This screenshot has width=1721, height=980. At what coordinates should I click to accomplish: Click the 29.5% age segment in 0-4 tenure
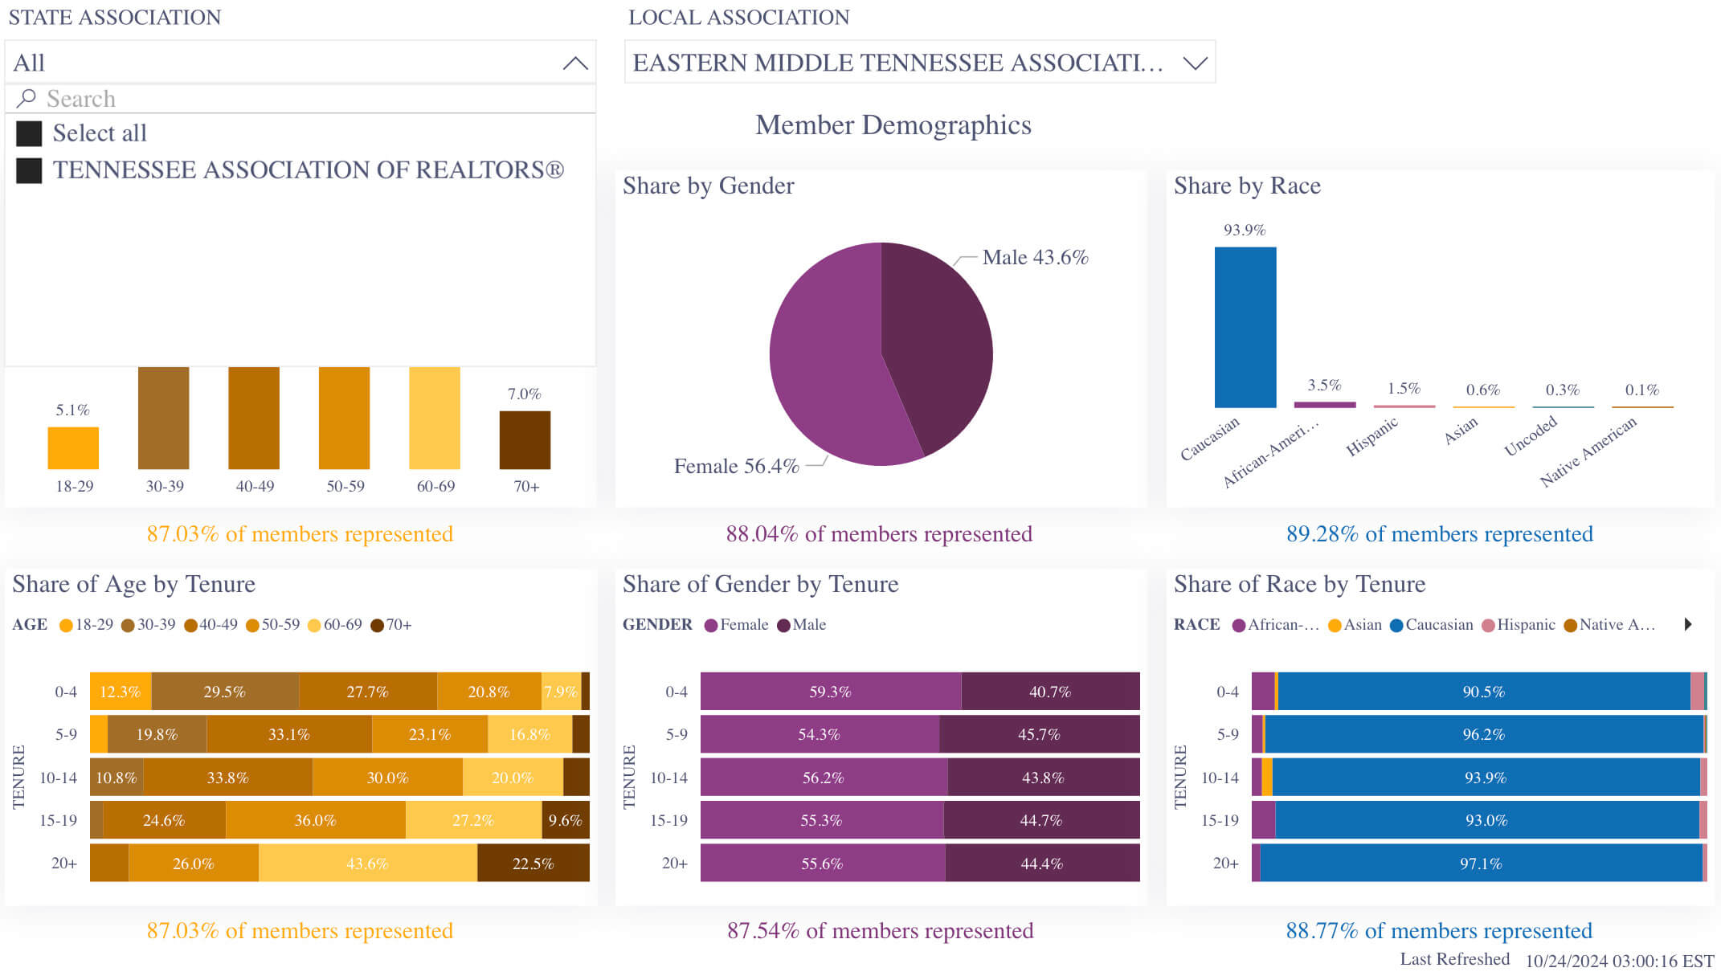(225, 692)
